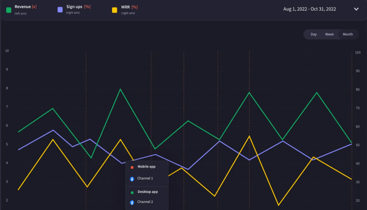The image size is (367, 210).
Task: Switch the chart to Day view
Action: point(313,34)
